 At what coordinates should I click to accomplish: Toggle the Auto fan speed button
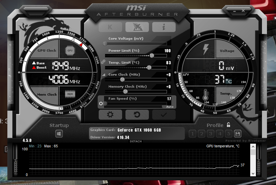pos(170,107)
